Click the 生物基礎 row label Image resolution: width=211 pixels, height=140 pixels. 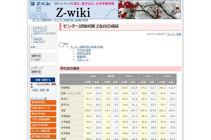click(x=66, y=128)
